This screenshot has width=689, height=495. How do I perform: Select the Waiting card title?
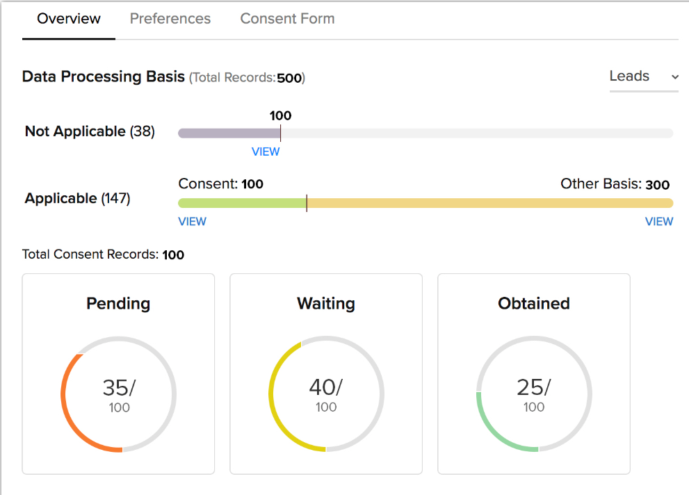click(325, 304)
